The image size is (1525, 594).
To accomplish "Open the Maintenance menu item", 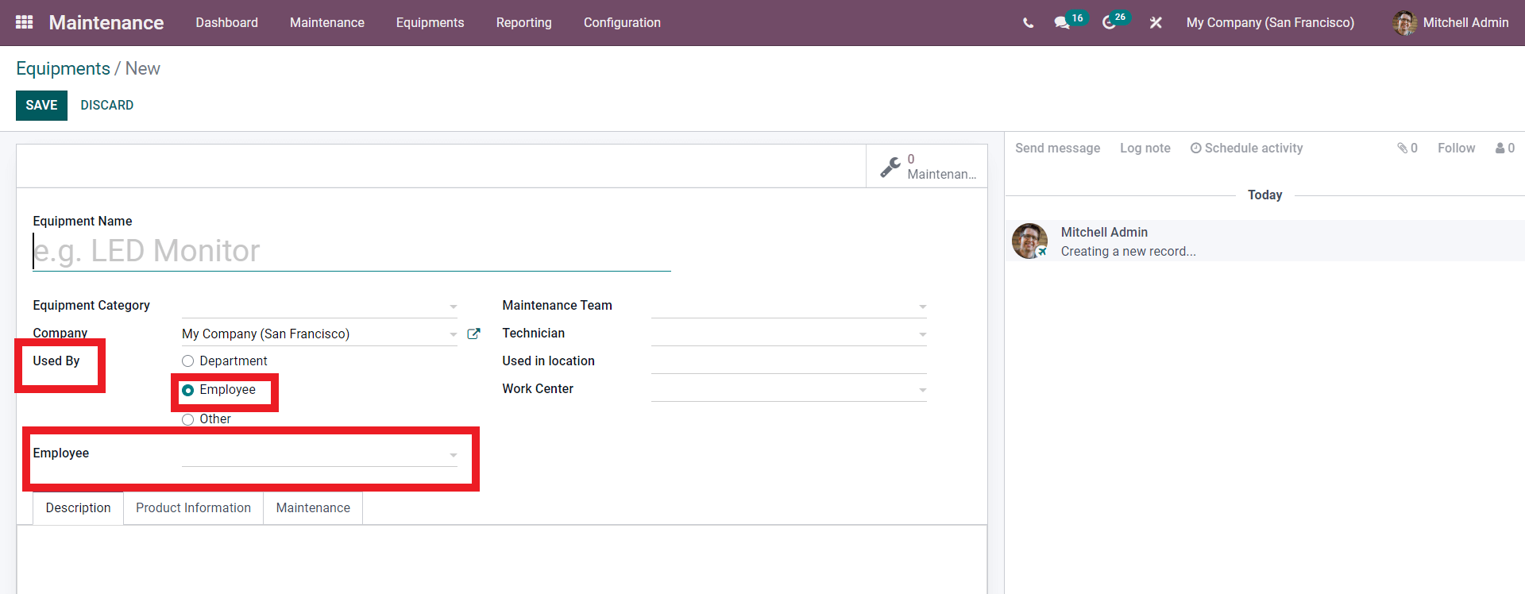I will [x=326, y=23].
